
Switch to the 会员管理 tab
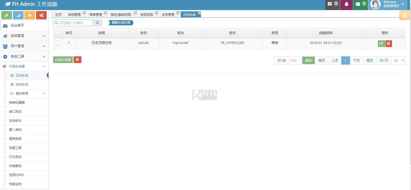pos(168,15)
